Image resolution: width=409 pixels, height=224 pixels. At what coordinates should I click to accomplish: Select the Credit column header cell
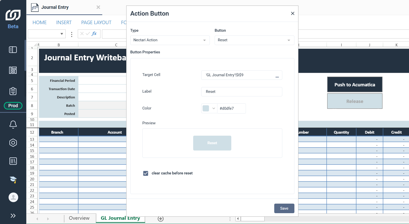[x=396, y=132]
